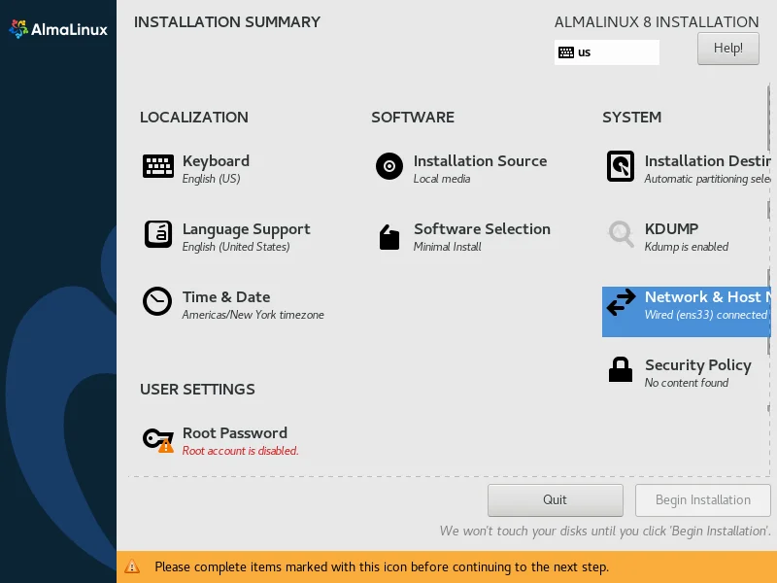Image resolution: width=777 pixels, height=583 pixels.
Task: Click the Network & Host Name arrows icon
Action: pyautogui.click(x=621, y=302)
